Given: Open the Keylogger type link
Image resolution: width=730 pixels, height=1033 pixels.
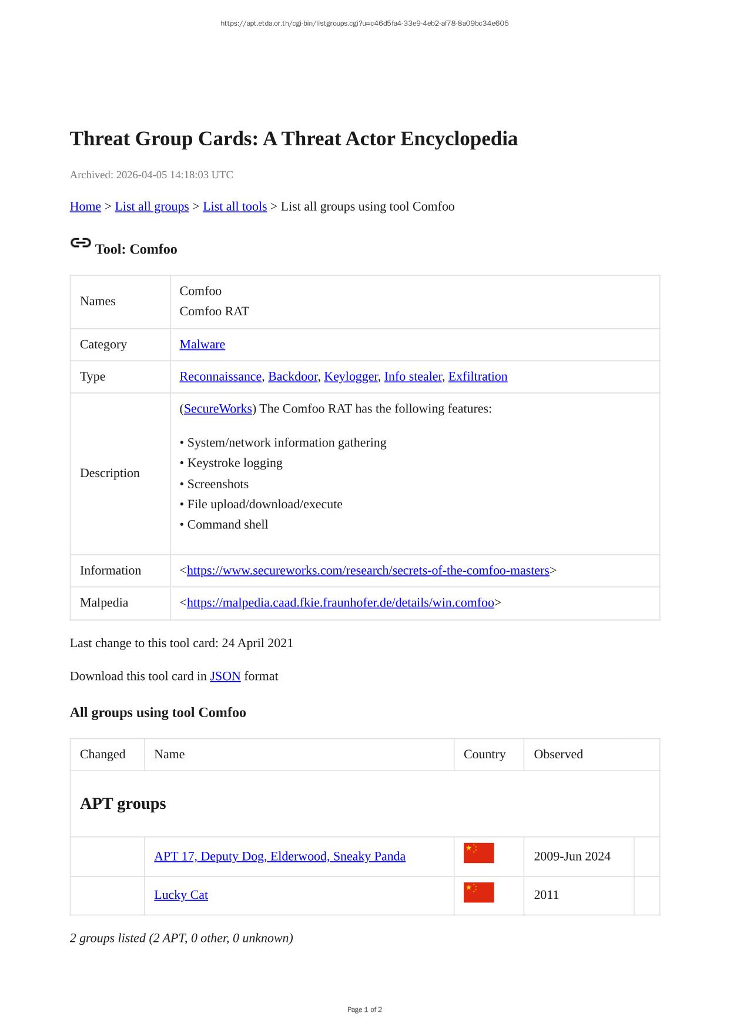Looking at the screenshot, I should tap(350, 376).
